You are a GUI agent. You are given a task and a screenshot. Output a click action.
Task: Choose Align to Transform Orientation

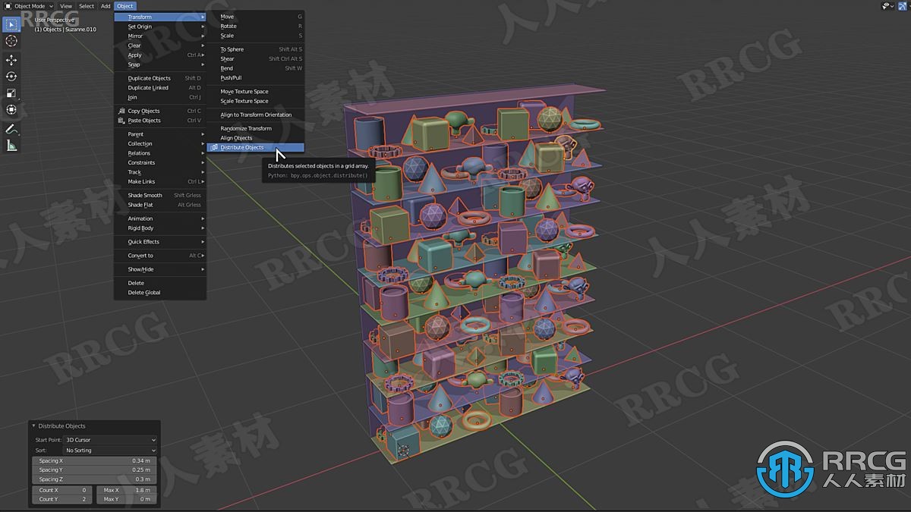point(256,115)
